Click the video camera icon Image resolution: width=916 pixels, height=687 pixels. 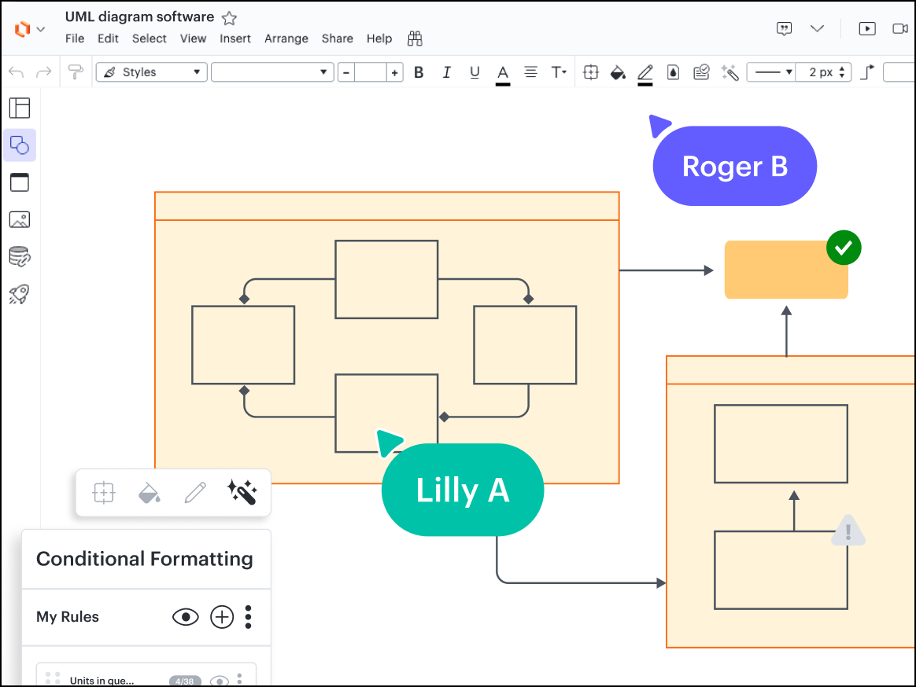click(x=900, y=28)
